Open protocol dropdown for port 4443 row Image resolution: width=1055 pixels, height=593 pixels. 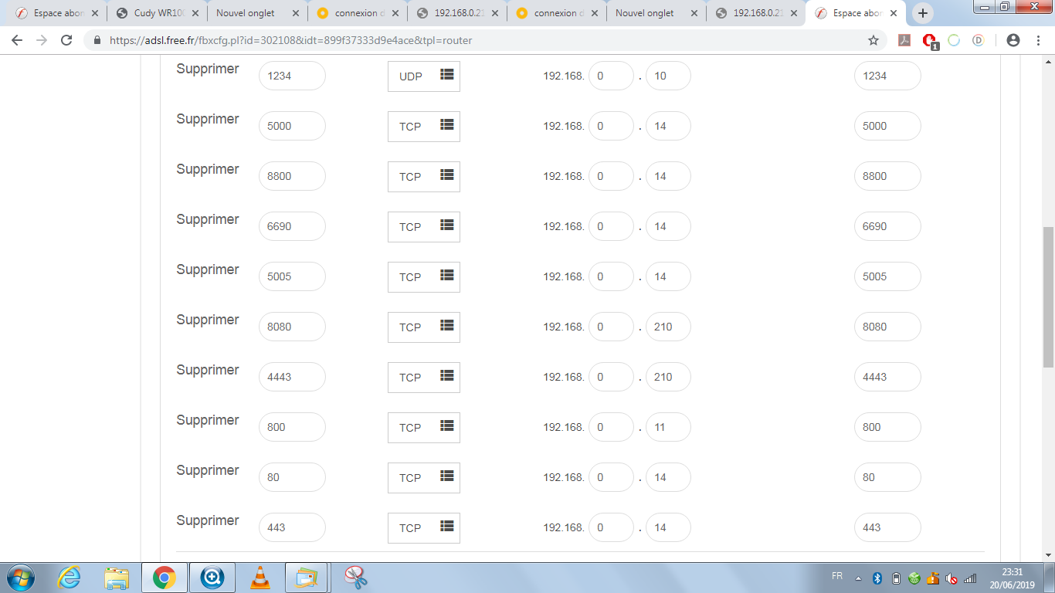tap(424, 377)
